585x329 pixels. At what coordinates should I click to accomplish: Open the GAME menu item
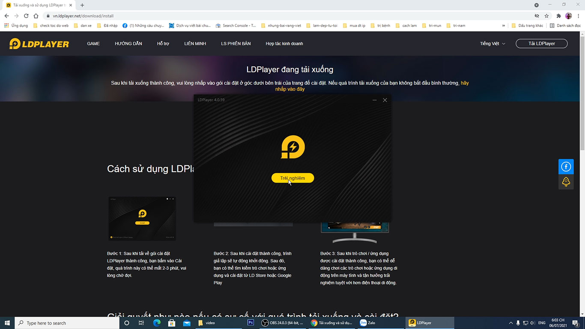tap(93, 44)
